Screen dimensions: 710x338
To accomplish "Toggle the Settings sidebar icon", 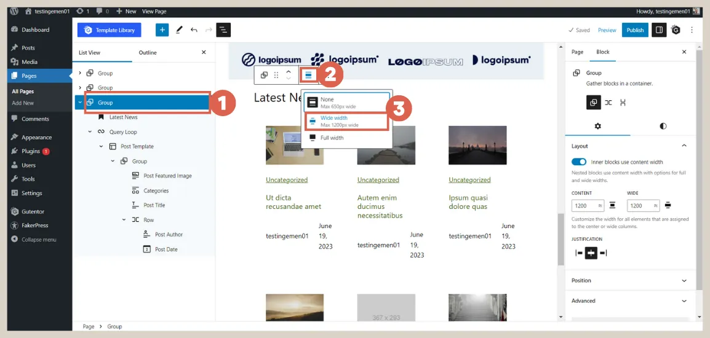I will [x=659, y=30].
